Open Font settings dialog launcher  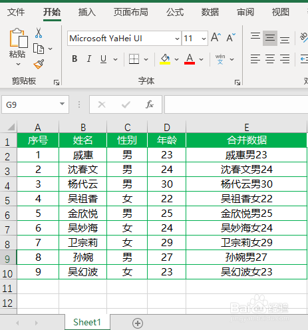point(237,82)
